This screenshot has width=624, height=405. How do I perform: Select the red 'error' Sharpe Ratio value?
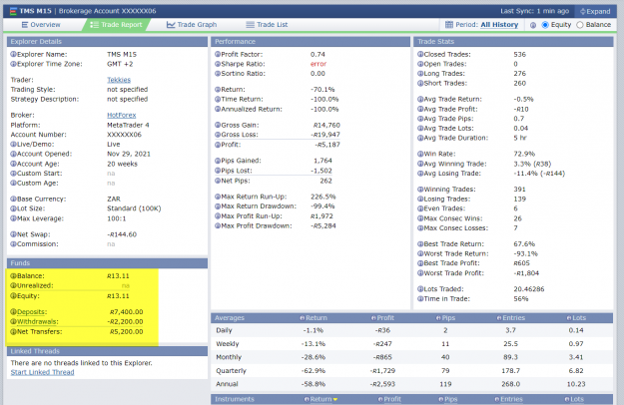[x=318, y=64]
